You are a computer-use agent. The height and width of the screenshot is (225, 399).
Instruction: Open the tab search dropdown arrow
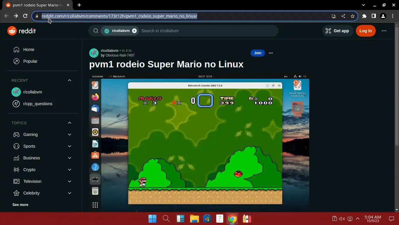[364, 5]
